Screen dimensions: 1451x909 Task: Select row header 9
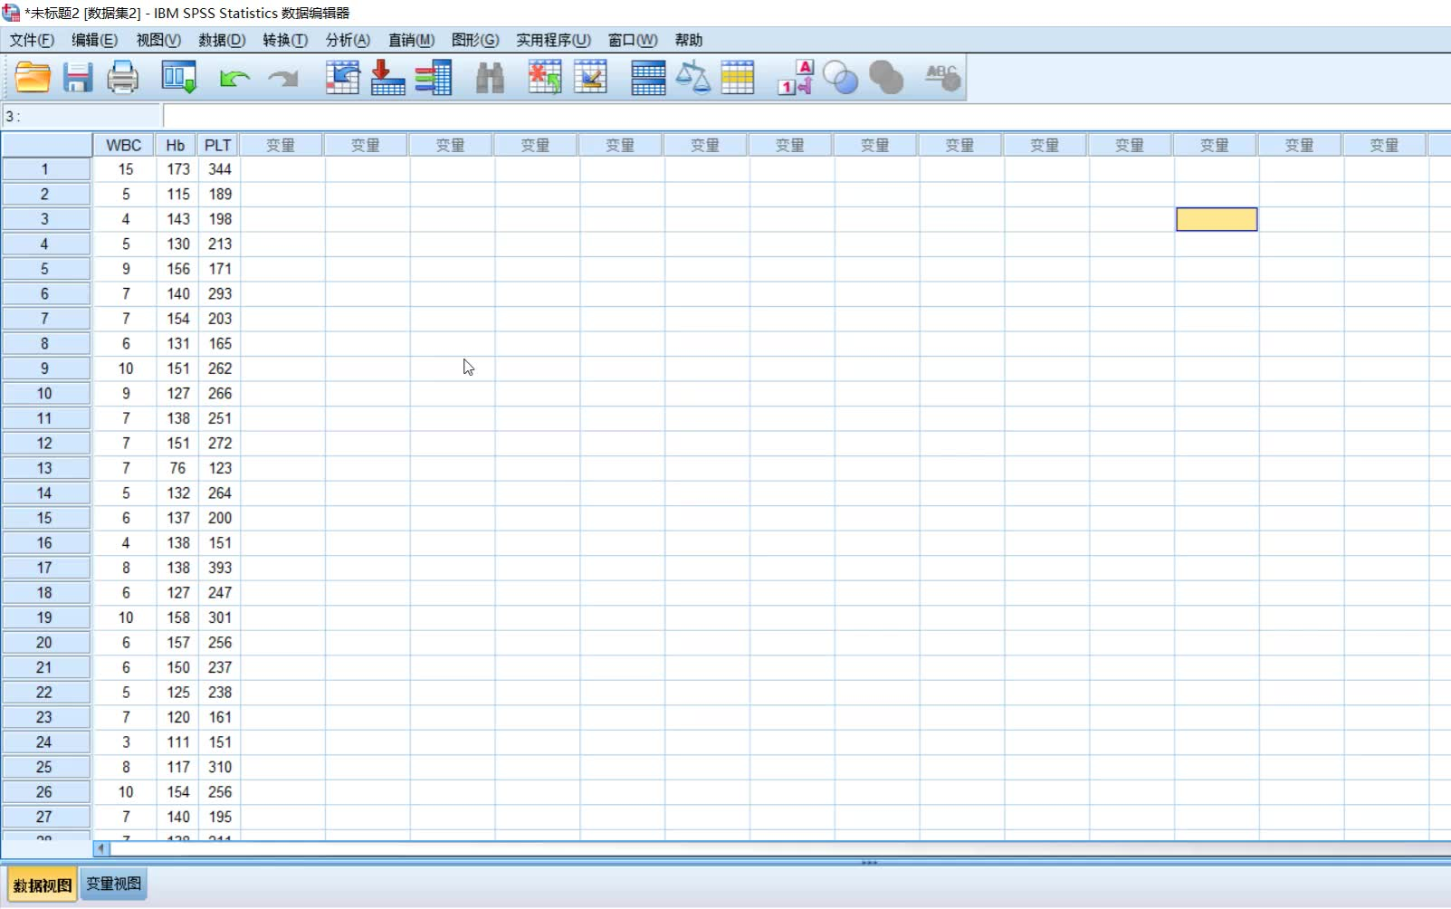pyautogui.click(x=45, y=368)
